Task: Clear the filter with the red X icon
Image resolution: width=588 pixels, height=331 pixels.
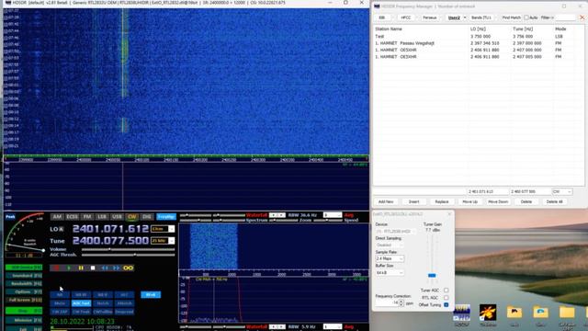Action: click(582, 17)
